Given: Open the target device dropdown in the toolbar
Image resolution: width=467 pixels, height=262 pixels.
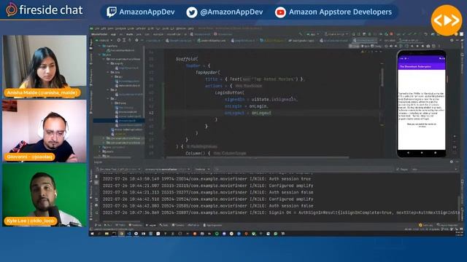Looking at the screenshot, I should click(x=336, y=34).
